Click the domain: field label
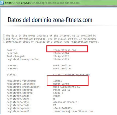 [x=12, y=50]
